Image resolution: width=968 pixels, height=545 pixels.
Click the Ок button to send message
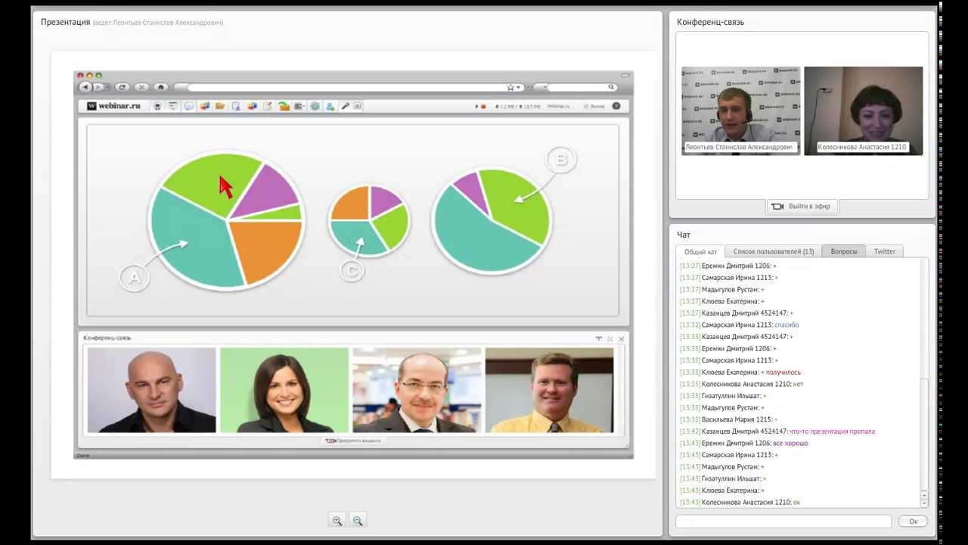pyautogui.click(x=913, y=522)
